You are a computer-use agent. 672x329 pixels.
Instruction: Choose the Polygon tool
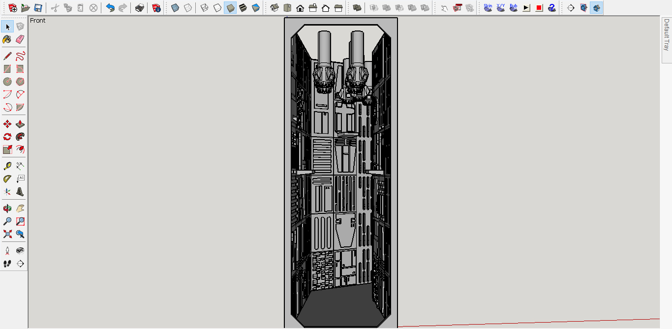20,82
